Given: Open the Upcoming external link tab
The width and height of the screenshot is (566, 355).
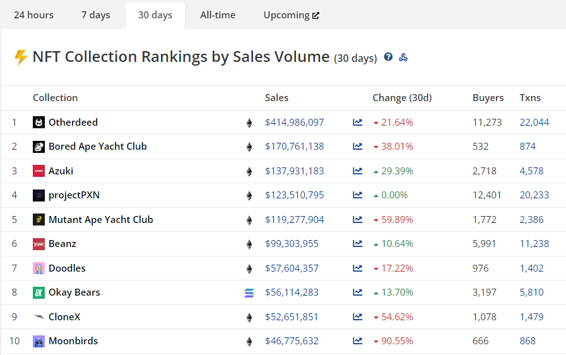Looking at the screenshot, I should pos(291,15).
